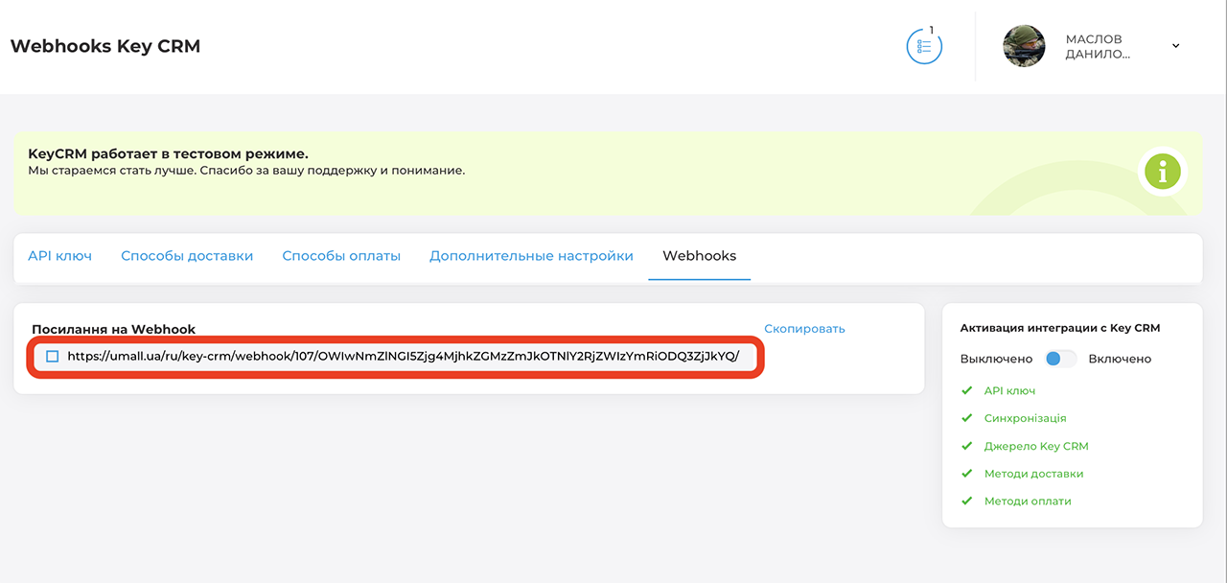Click the Активация интеграции с Key CRM heading
1227x583 pixels.
pos(1060,328)
